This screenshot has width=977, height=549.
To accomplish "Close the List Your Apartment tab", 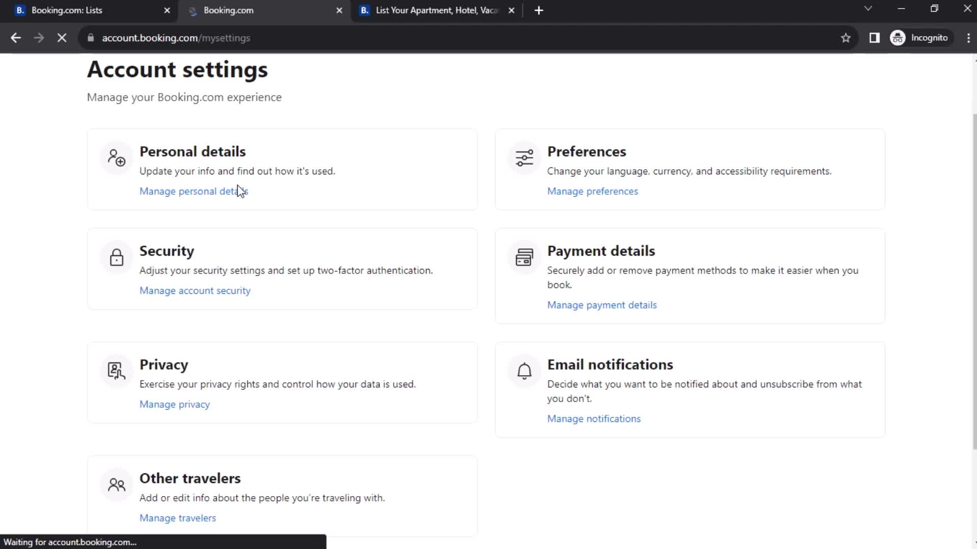I will (511, 10).
